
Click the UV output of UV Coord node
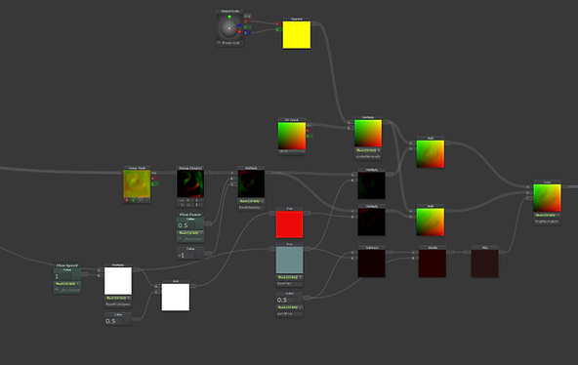[310, 125]
